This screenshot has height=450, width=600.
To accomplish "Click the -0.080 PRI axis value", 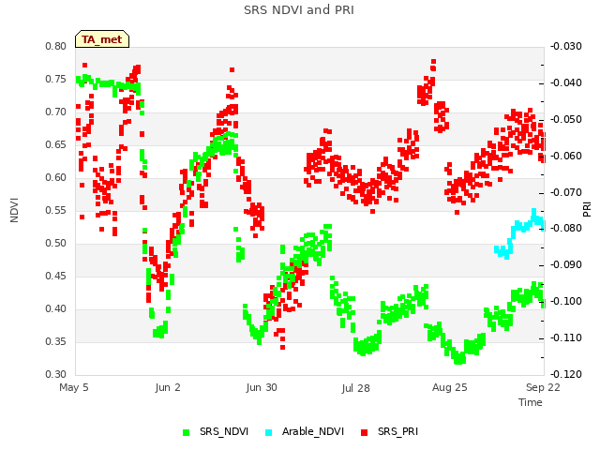I will (x=566, y=229).
